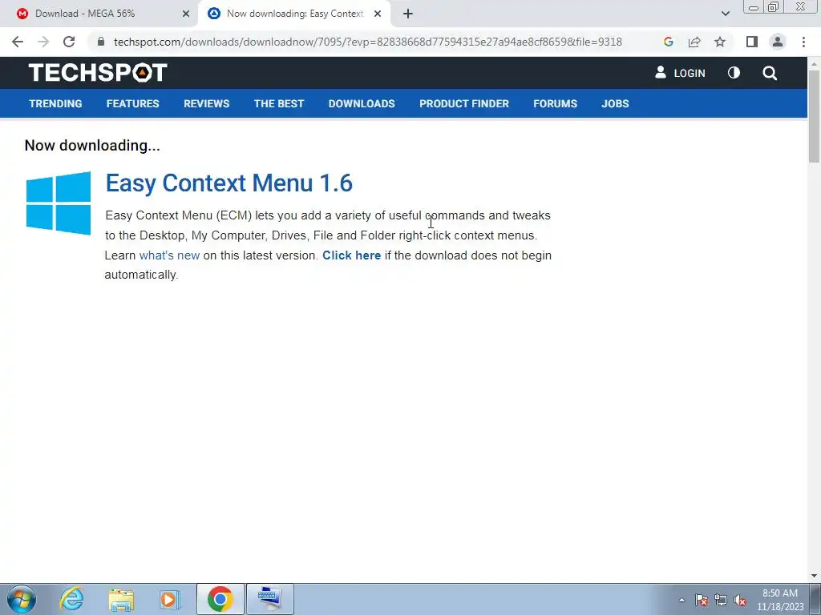
Task: Open Windows Media Player taskbar icon
Action: (169, 599)
